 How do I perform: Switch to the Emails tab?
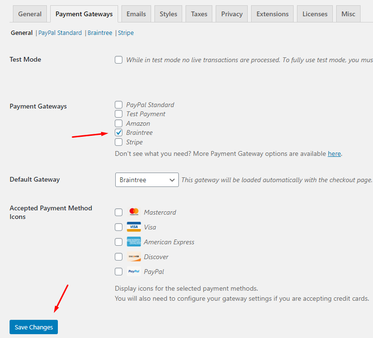pyautogui.click(x=136, y=14)
